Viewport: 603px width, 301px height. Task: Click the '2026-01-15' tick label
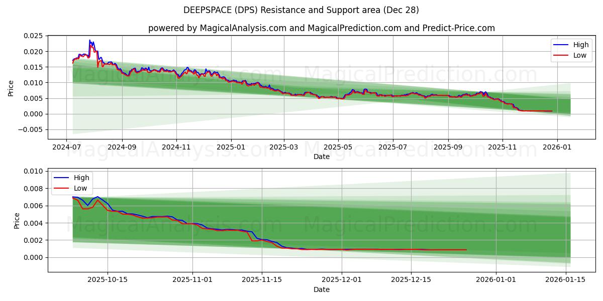tap(565, 280)
